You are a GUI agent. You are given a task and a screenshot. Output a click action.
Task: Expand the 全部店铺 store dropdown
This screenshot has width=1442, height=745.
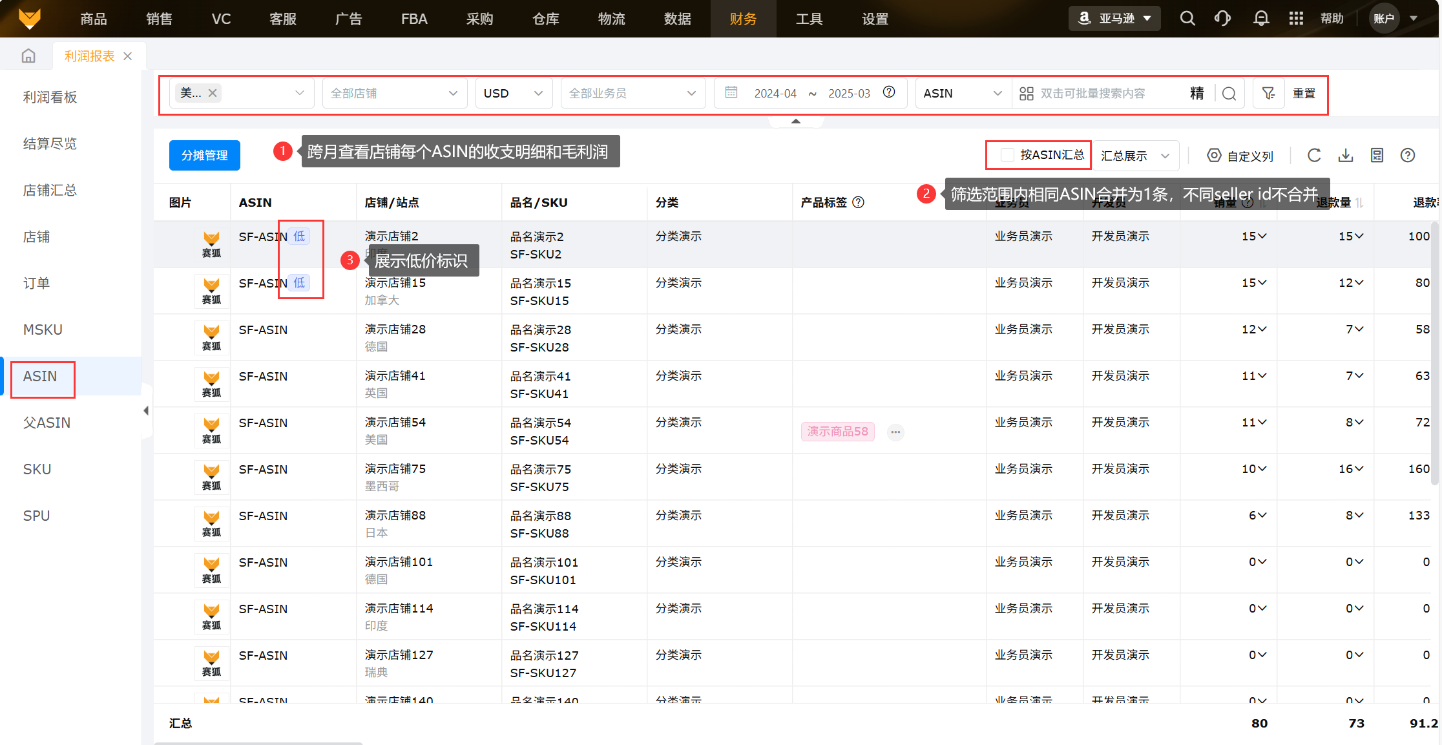393,94
